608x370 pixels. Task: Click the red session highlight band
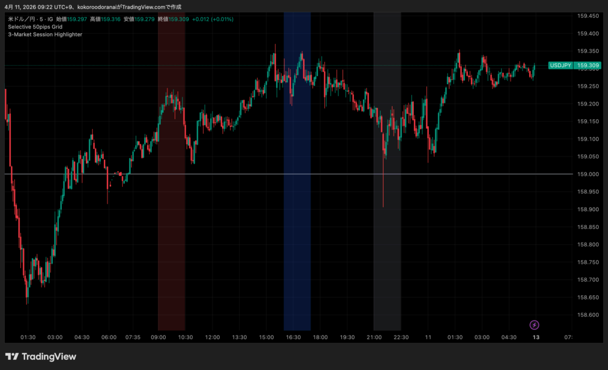171,237
